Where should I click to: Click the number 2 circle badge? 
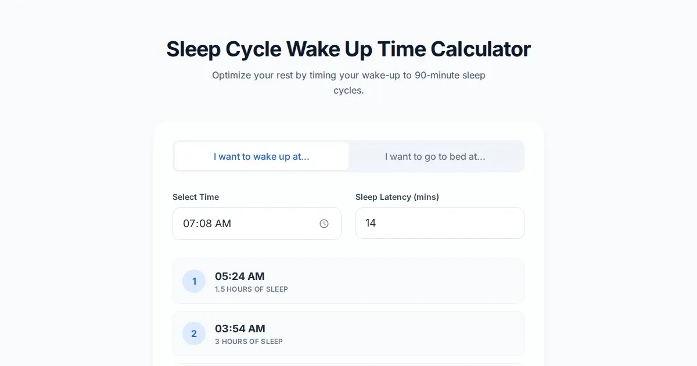[194, 333]
